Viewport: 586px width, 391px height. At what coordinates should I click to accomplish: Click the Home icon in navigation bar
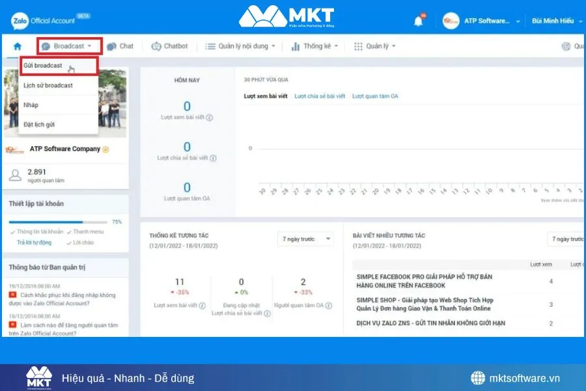[x=18, y=46]
